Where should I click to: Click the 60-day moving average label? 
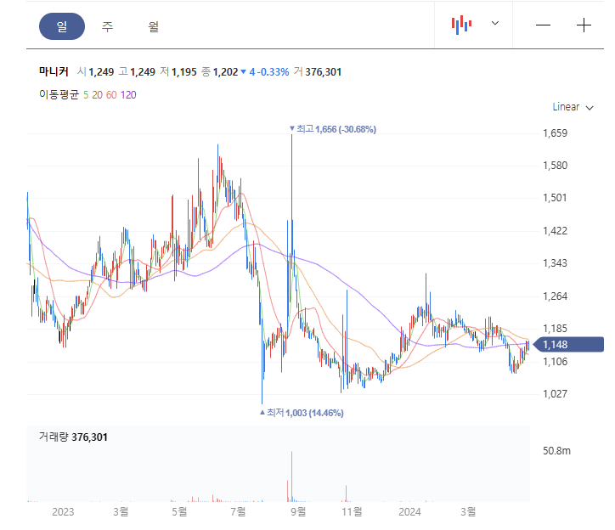(x=111, y=95)
